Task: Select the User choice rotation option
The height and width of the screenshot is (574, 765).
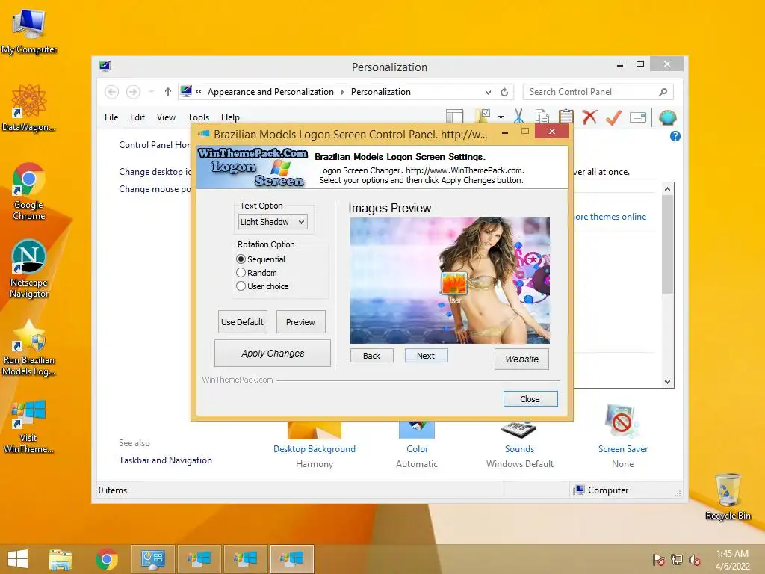Action: click(262, 286)
